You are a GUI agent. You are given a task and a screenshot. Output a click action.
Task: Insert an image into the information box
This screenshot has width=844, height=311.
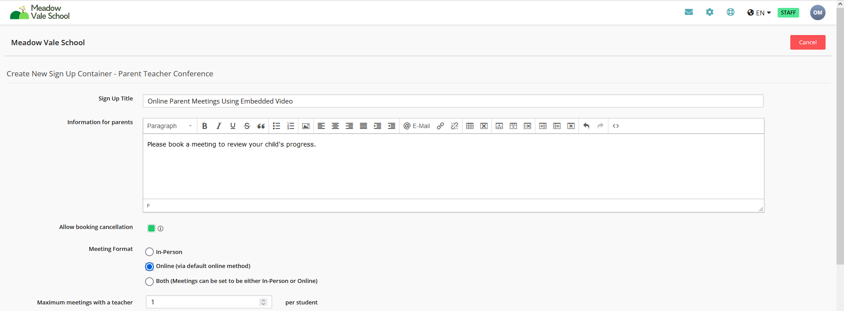coord(306,126)
